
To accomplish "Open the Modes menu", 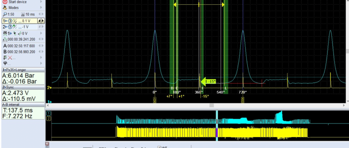I will (x=13, y=8).
